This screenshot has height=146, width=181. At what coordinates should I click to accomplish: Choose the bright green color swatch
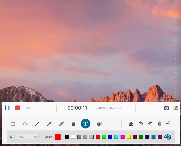pos(104,137)
